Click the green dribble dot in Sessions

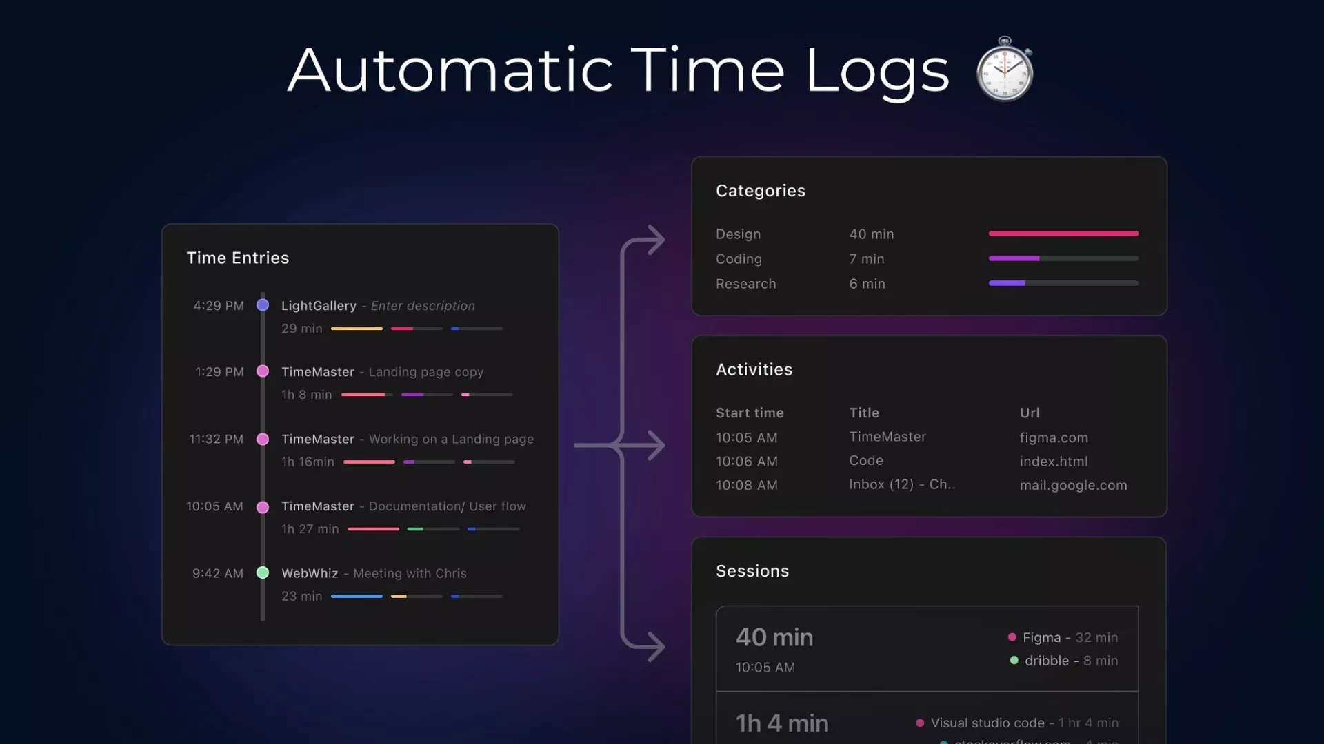(1014, 660)
